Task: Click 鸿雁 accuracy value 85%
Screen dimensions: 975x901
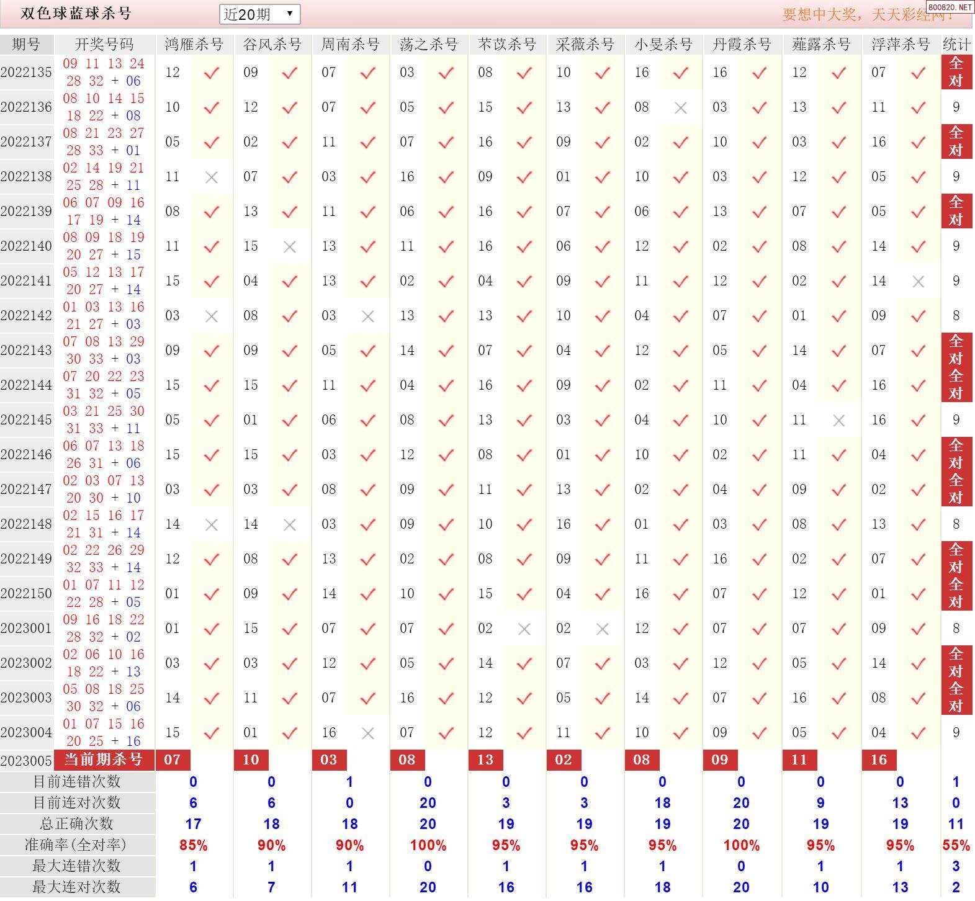Action: point(194,845)
